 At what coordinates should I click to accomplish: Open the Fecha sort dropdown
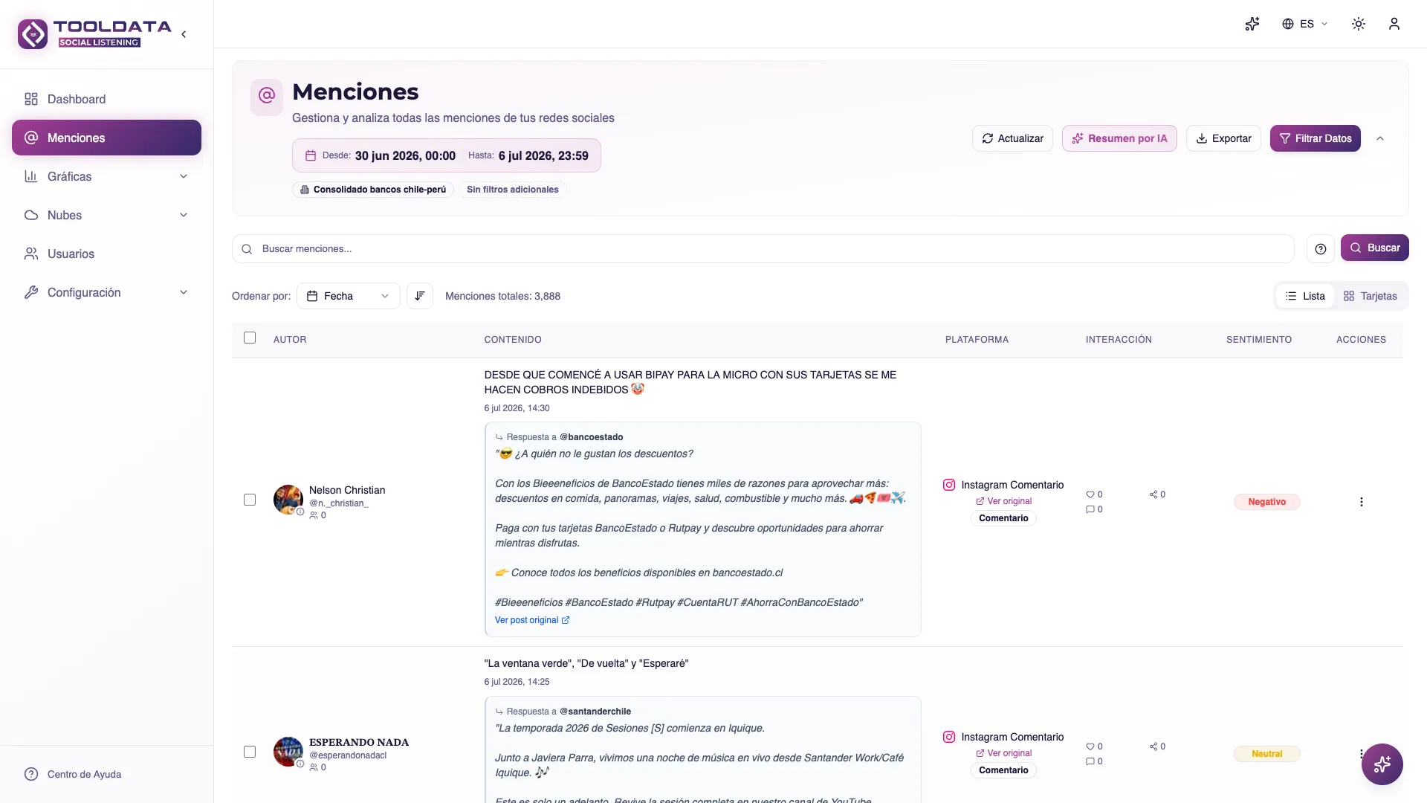[348, 296]
